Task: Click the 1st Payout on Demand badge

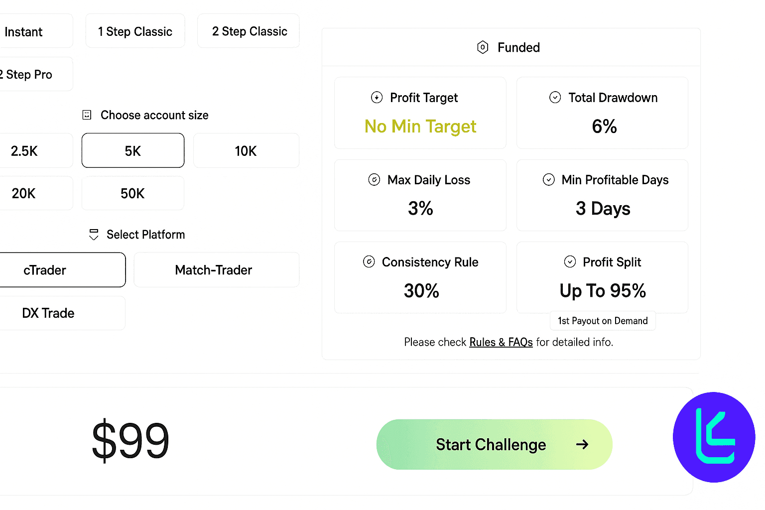Action: (603, 321)
